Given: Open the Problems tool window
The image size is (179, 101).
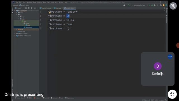Looking at the screenshot, I should 37,98.
